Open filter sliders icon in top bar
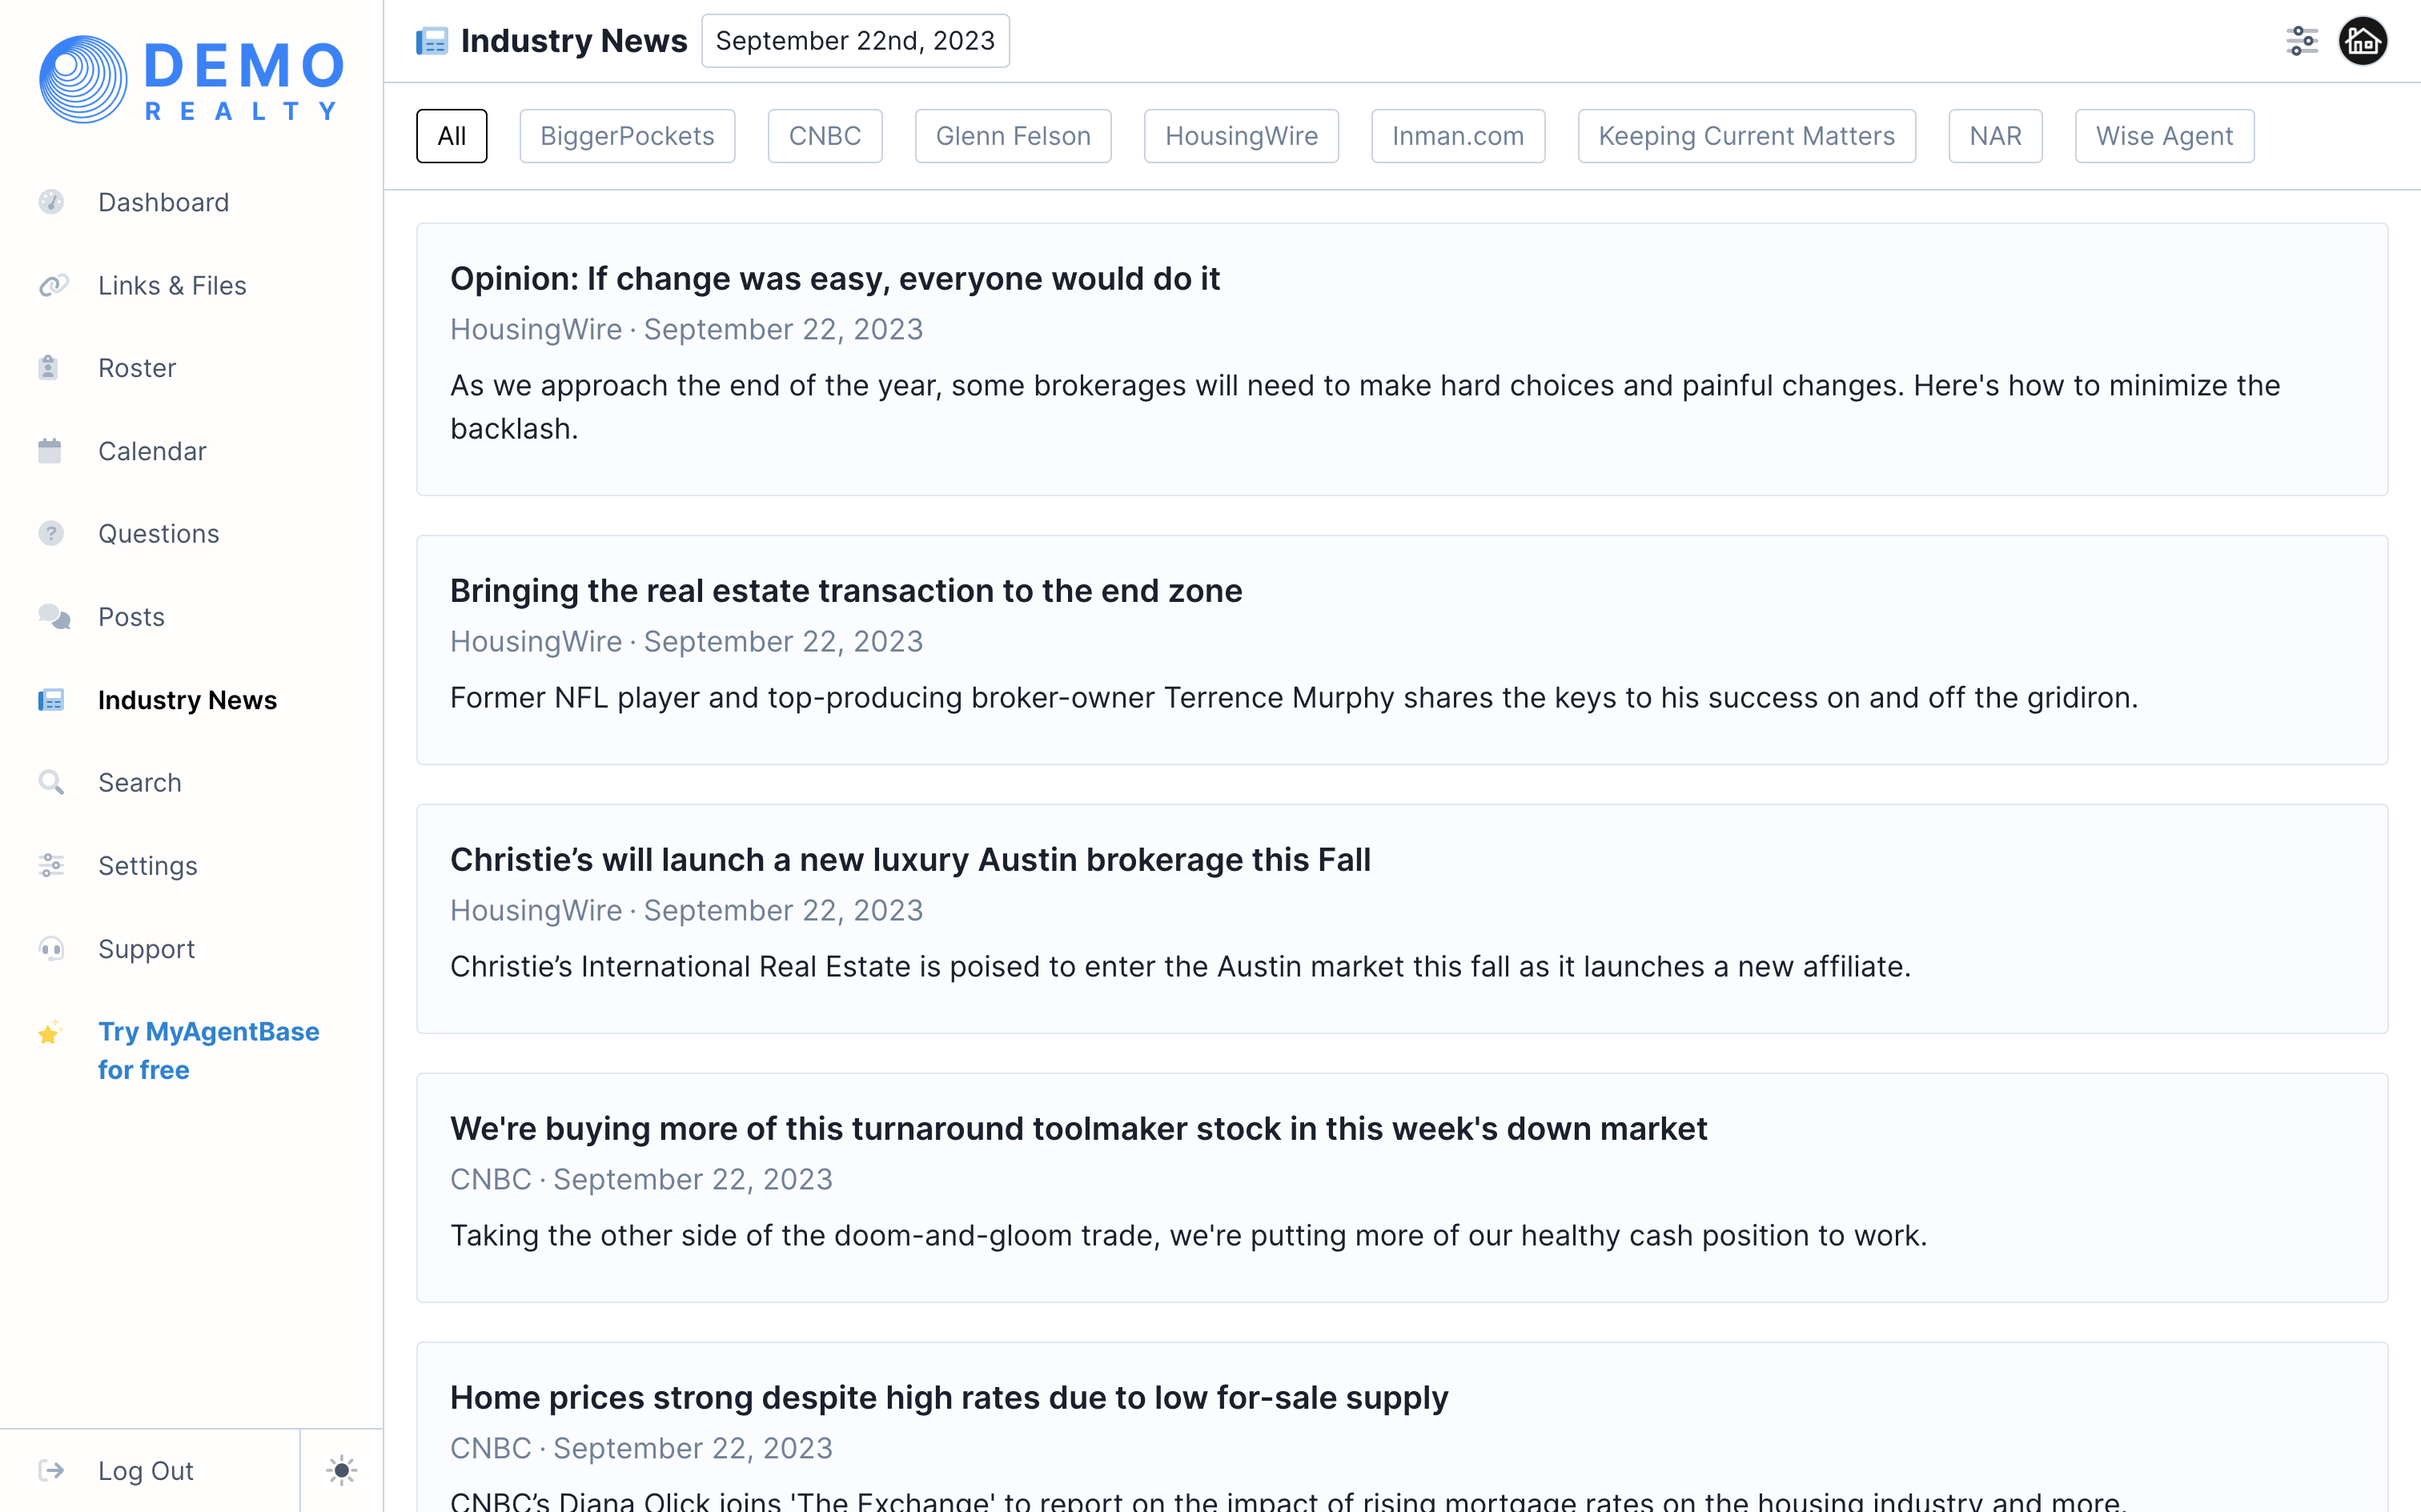2421x1512 pixels. [2301, 41]
